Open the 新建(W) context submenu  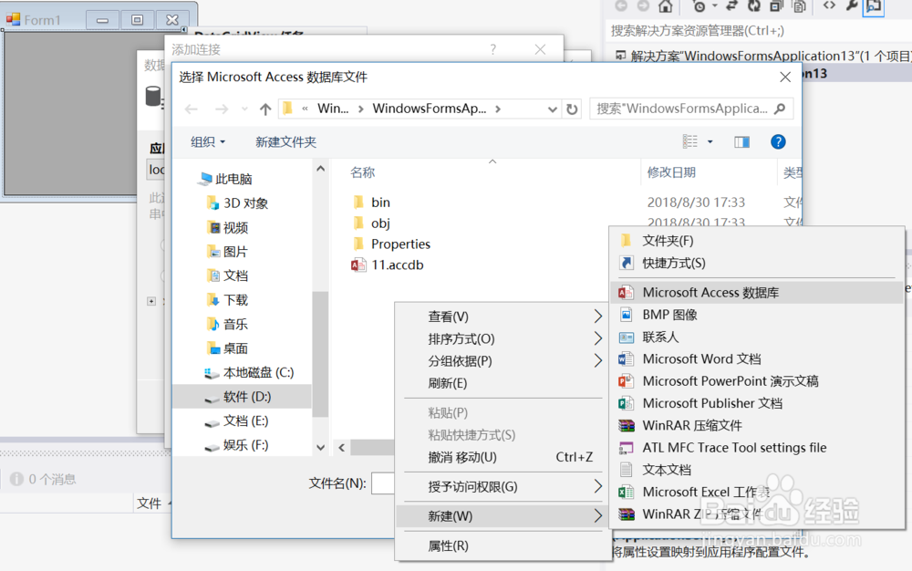tap(503, 516)
